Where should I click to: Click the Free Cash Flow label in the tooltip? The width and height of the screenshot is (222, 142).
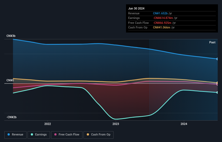point(138,23)
